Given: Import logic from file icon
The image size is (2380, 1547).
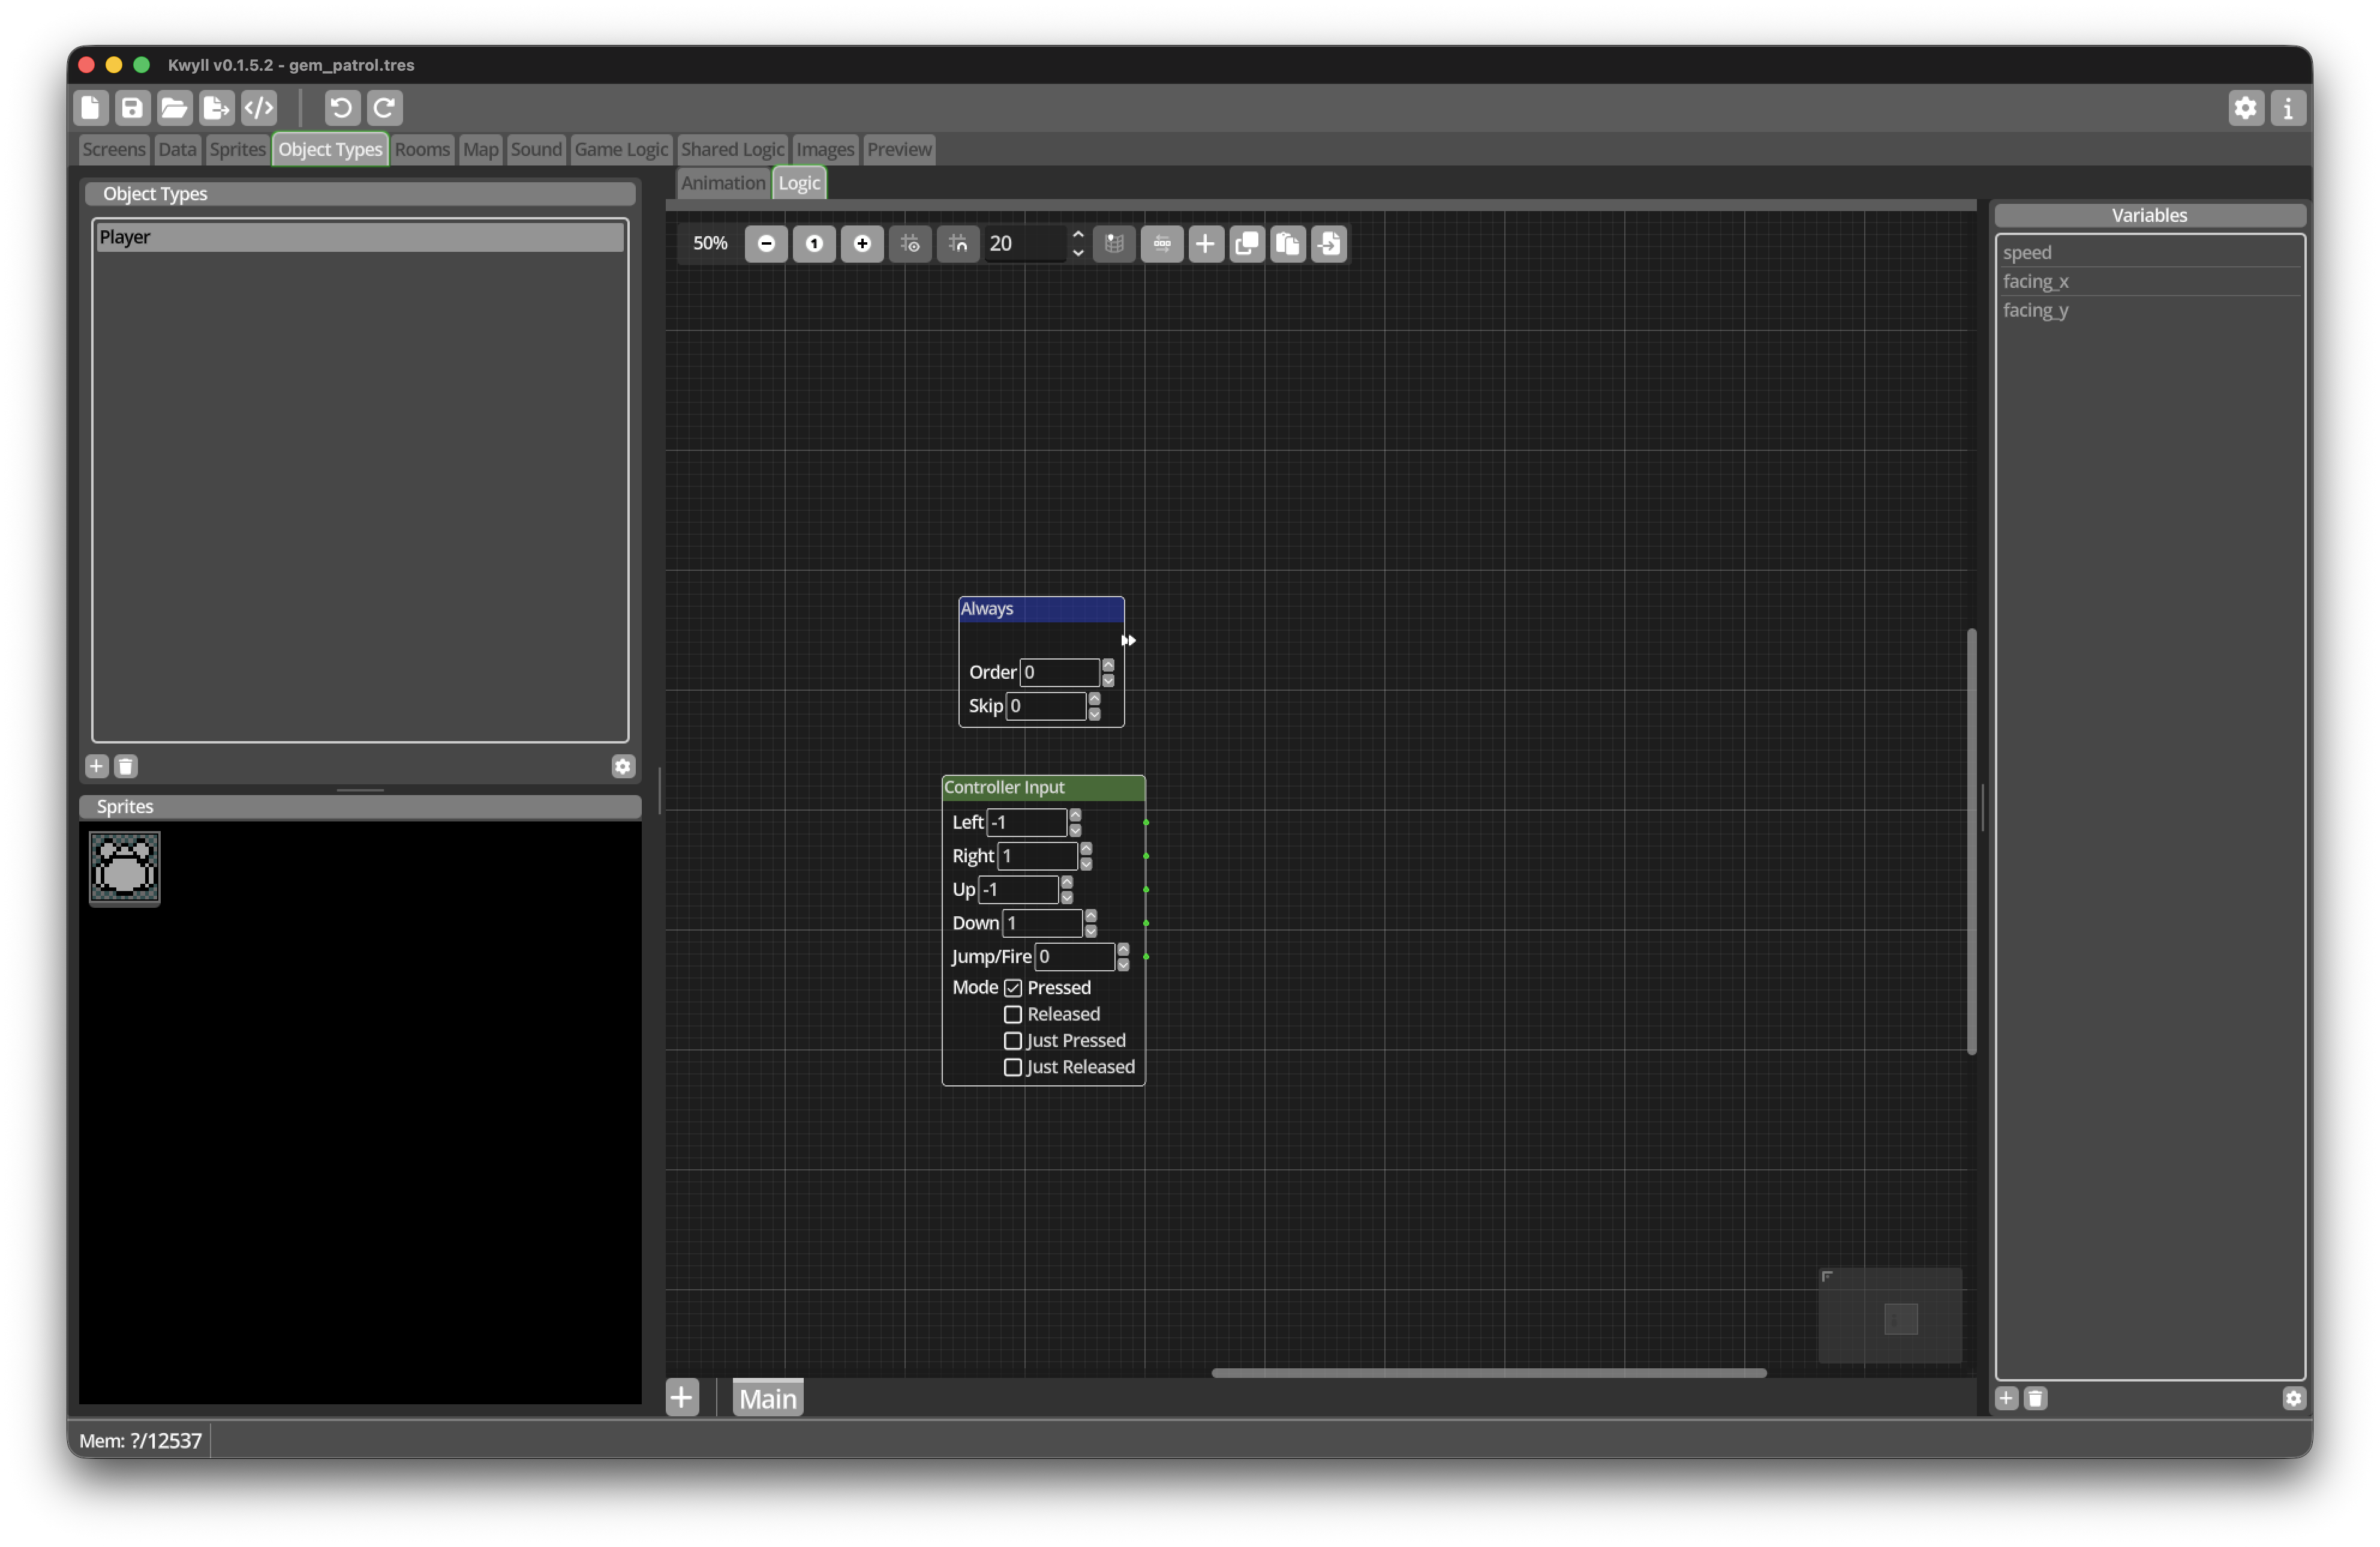Looking at the screenshot, I should [1329, 243].
